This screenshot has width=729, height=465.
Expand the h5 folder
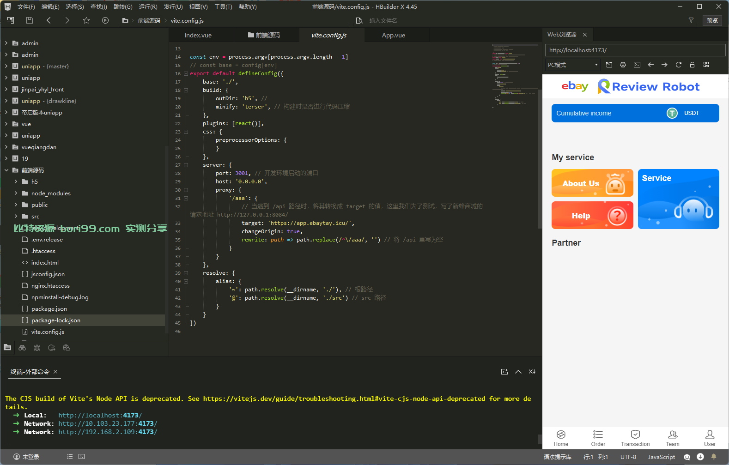16,181
